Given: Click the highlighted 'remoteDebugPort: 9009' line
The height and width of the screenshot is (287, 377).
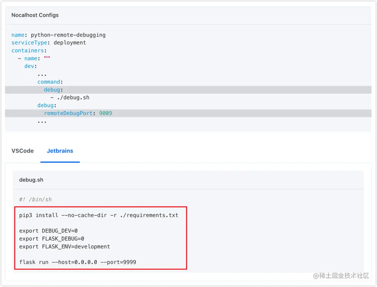Looking at the screenshot, I should [x=188, y=113].
